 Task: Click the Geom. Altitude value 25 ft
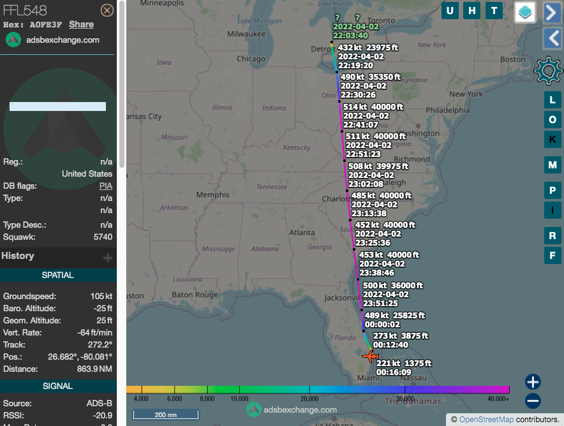tap(104, 320)
